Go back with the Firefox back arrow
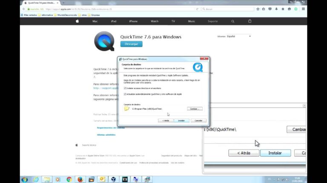The width and height of the screenshot is (327, 183). coord(24,9)
